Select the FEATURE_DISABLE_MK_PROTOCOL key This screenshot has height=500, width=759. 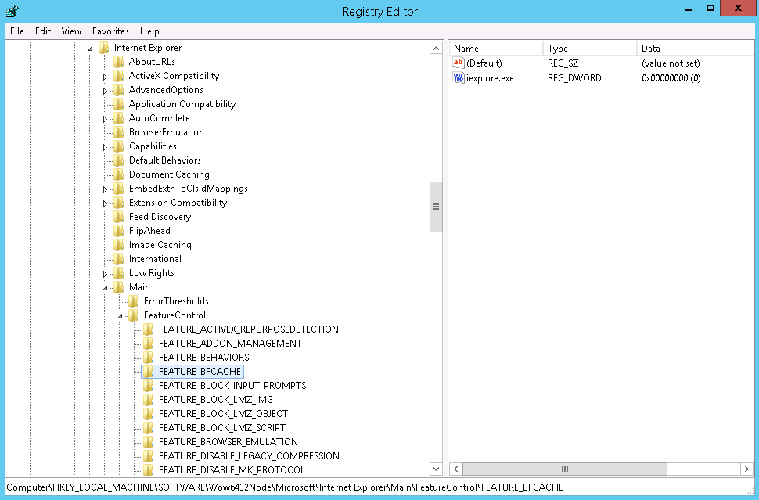(232, 469)
